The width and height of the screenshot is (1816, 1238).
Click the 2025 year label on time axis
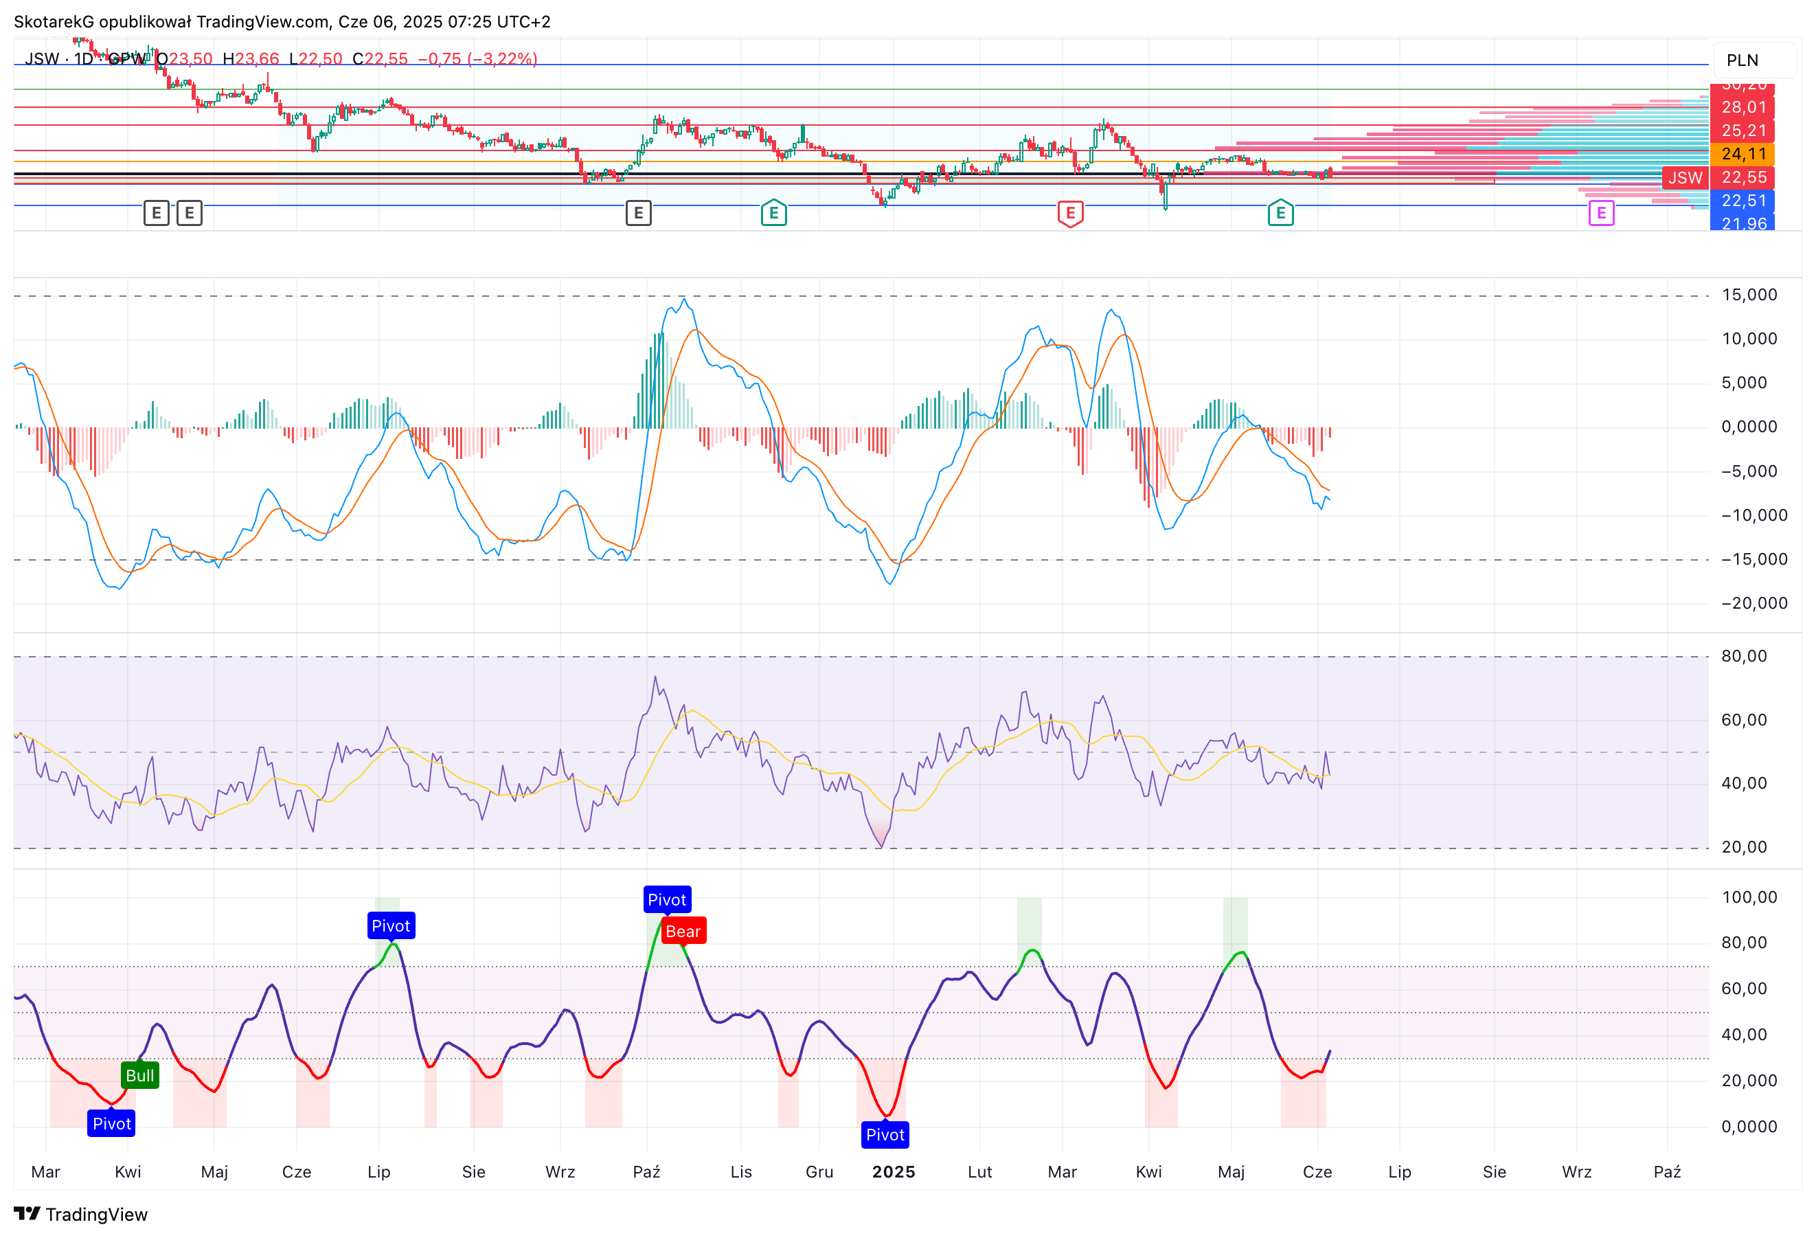click(893, 1171)
